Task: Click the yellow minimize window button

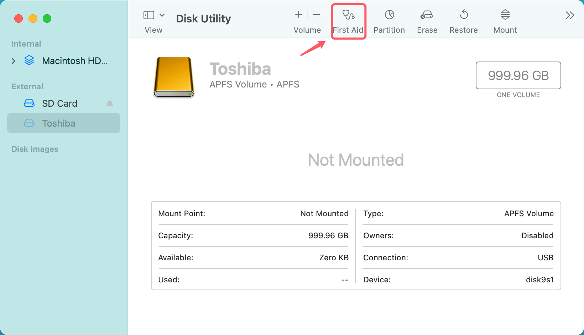Action: [x=33, y=18]
